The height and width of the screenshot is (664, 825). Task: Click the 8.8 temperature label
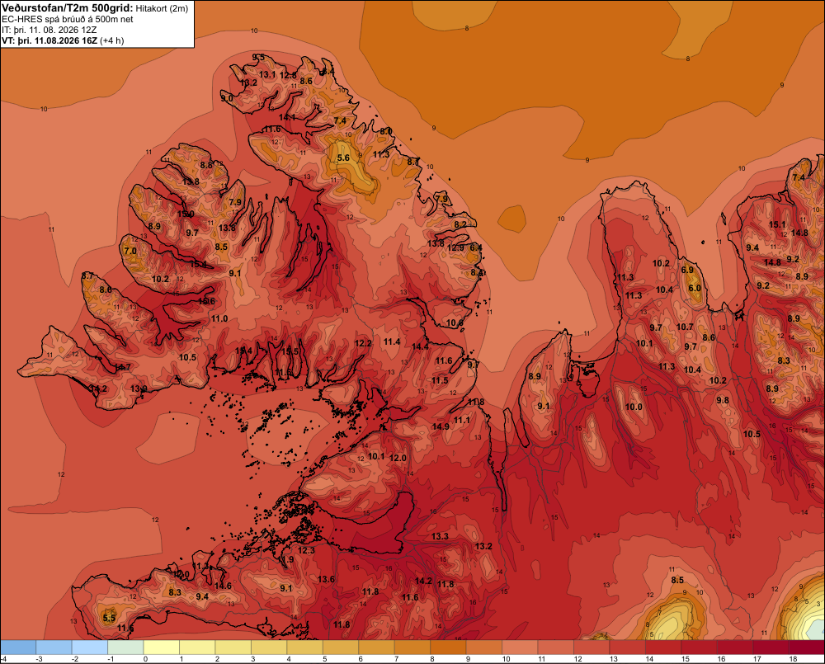point(206,165)
